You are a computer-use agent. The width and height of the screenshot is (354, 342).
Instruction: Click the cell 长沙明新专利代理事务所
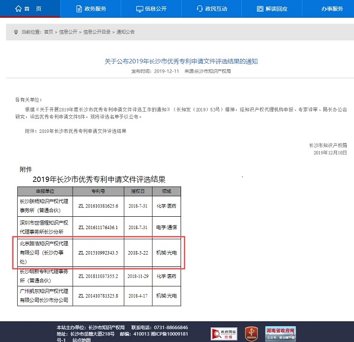pos(44,276)
